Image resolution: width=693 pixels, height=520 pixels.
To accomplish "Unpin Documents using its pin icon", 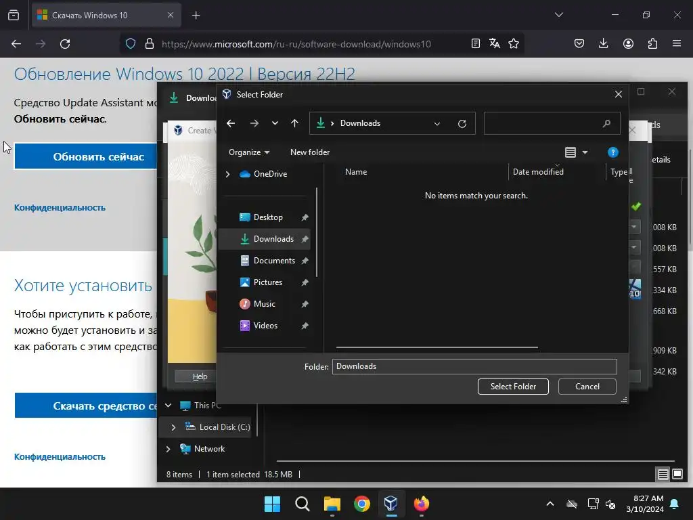I will click(x=305, y=261).
